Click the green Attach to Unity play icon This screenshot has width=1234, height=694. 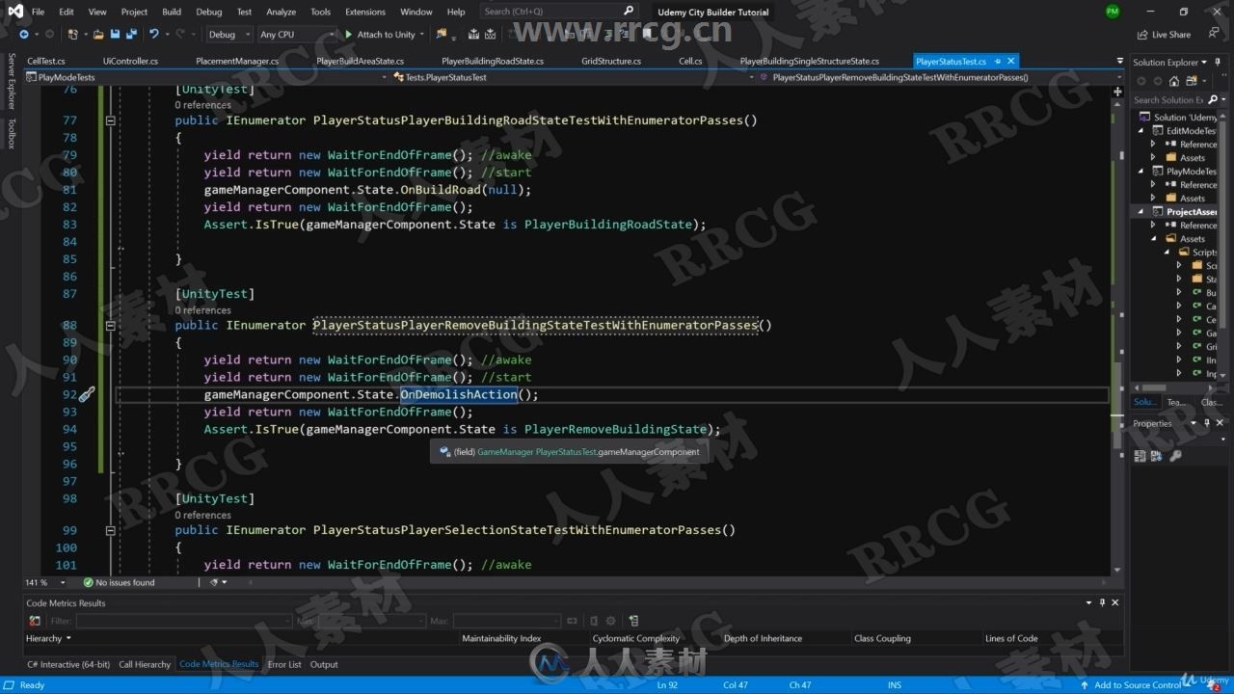click(x=349, y=35)
